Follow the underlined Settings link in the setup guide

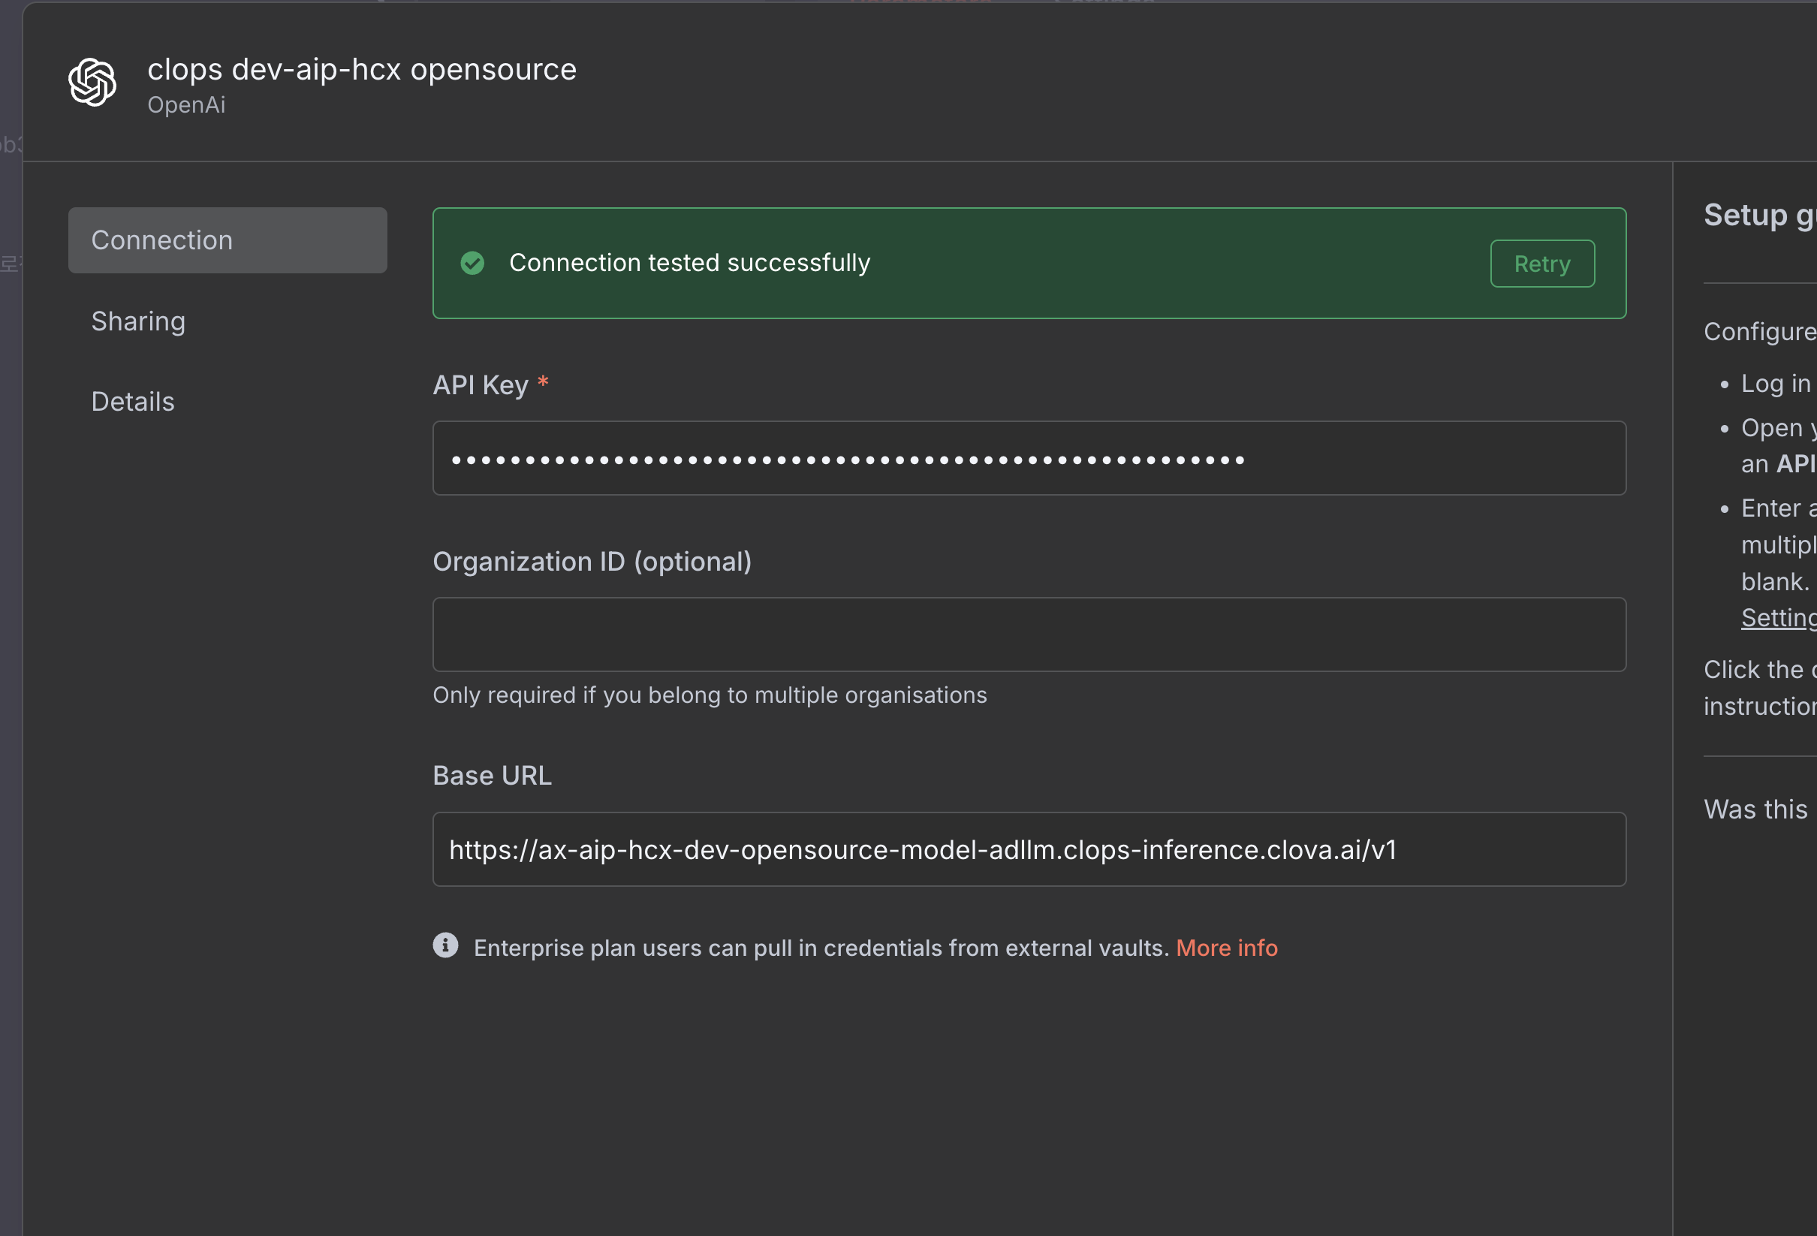[1777, 617]
